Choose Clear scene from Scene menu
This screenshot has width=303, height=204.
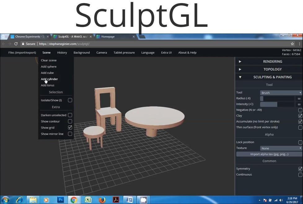point(49,60)
